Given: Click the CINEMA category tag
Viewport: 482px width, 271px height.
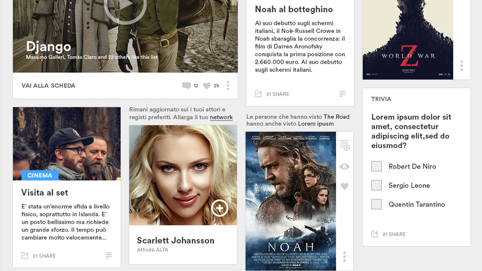Looking at the screenshot, I should 40,175.
